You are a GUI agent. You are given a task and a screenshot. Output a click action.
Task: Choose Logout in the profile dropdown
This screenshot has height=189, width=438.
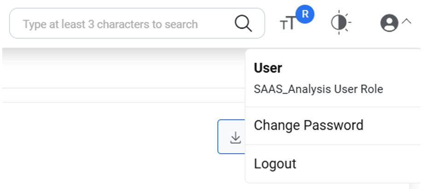[x=275, y=164]
